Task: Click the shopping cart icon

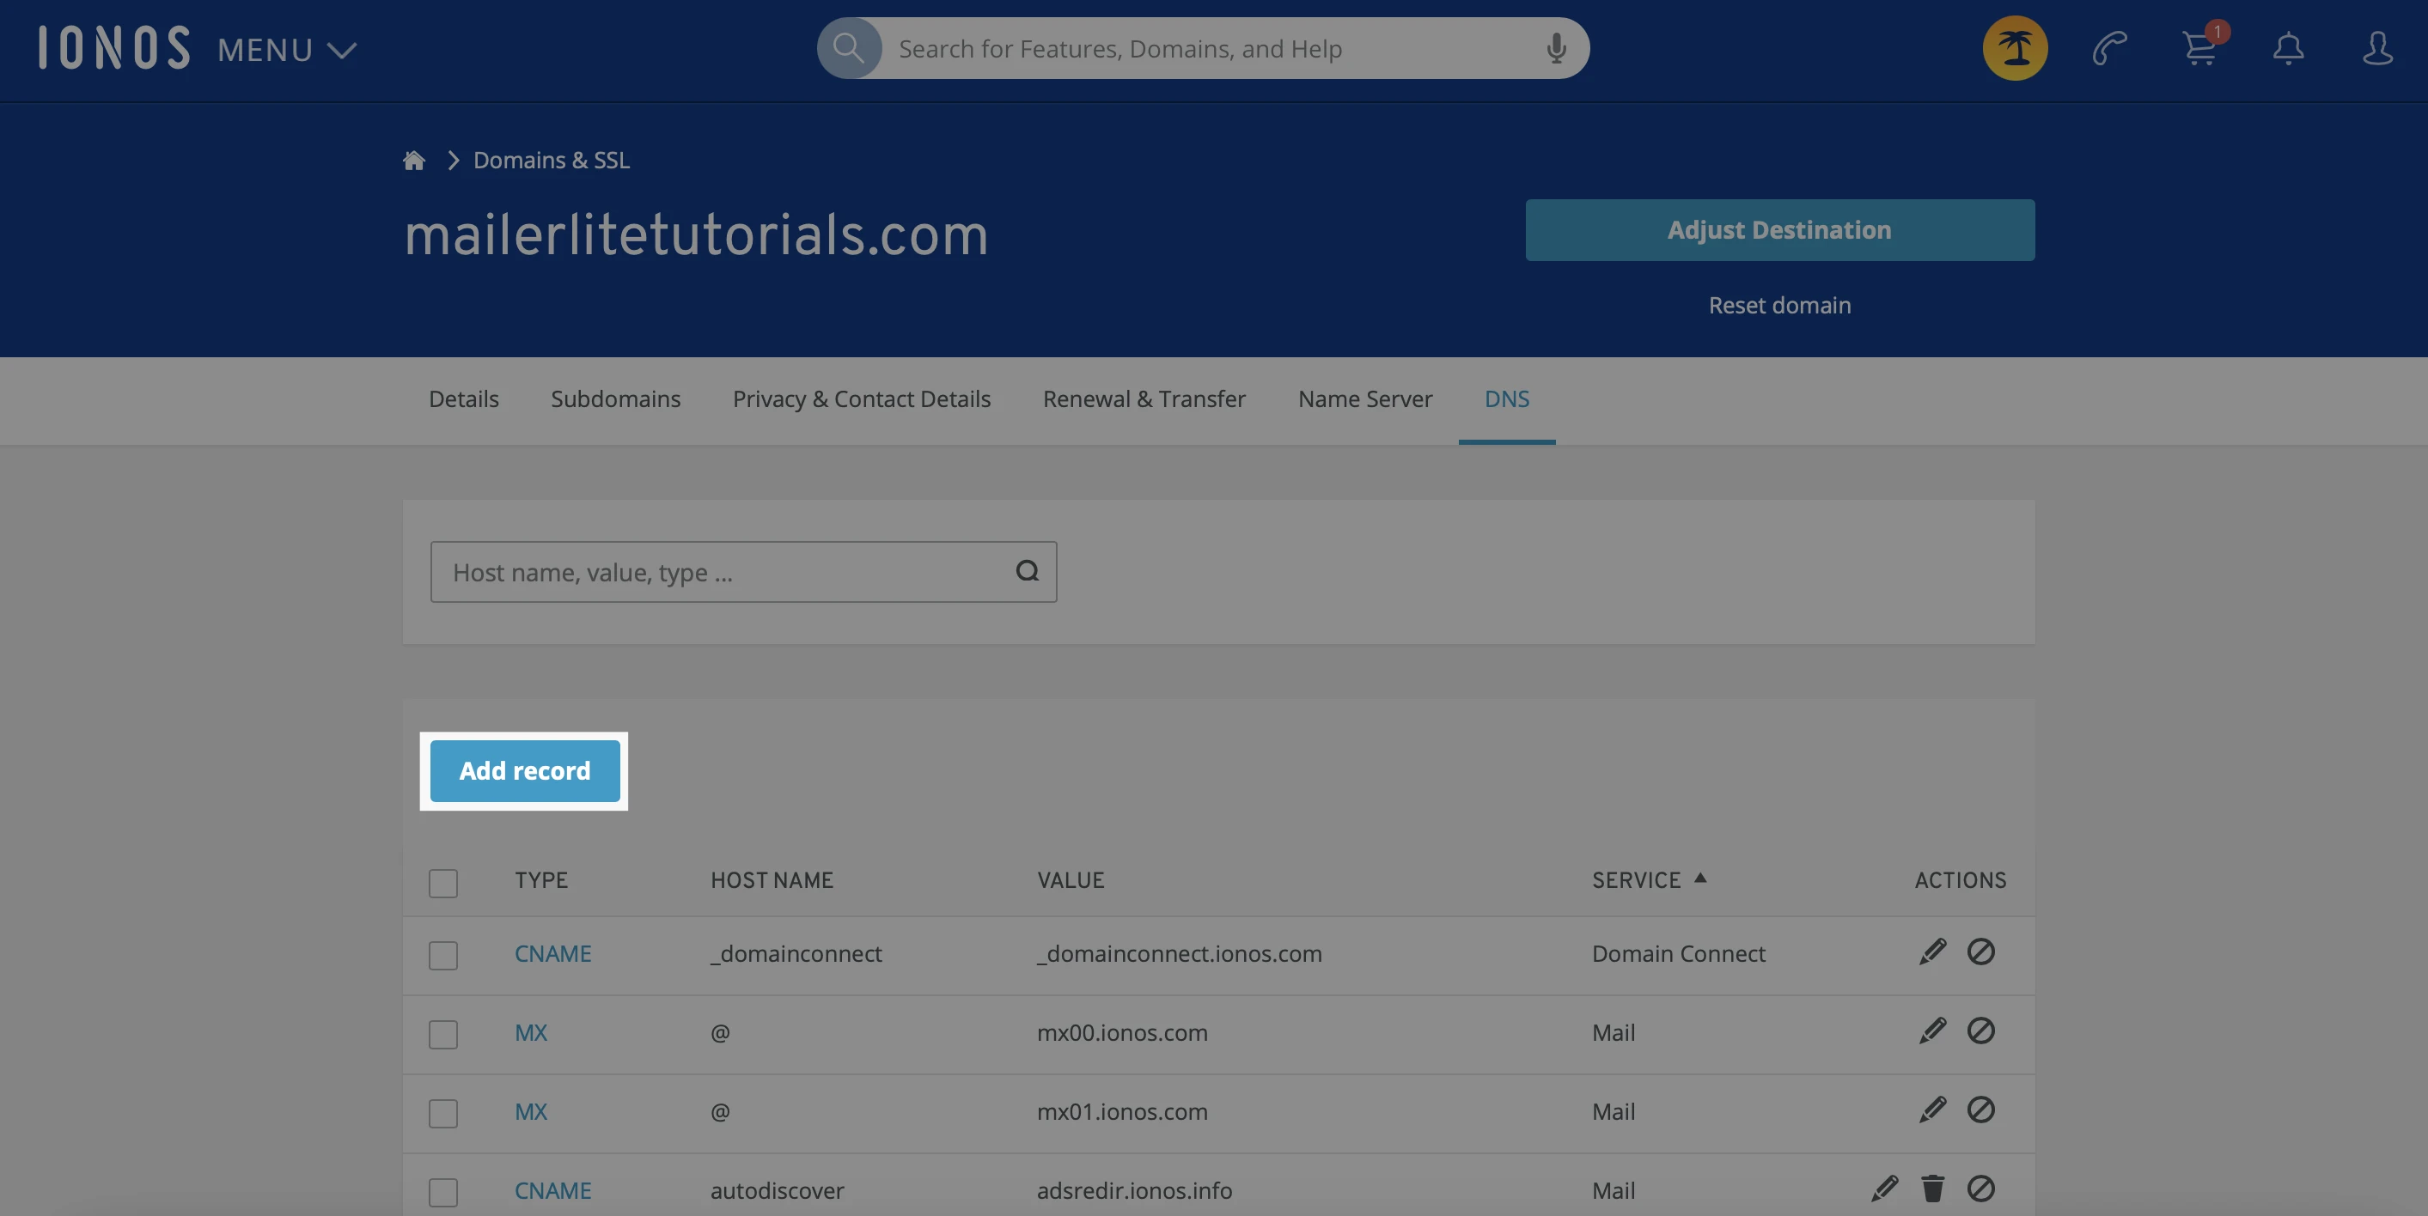Action: coord(2199,49)
